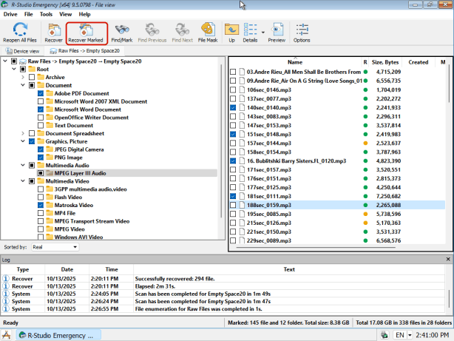Uncheck the Matroska Video checkbox

coord(40,205)
